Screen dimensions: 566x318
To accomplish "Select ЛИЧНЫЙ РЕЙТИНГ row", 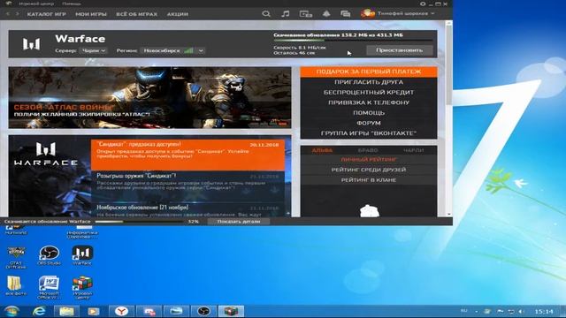I will (x=369, y=159).
